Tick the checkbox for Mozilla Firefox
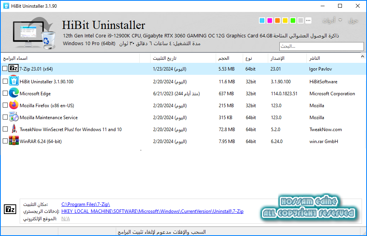The image size is (367, 236). pos(5,105)
